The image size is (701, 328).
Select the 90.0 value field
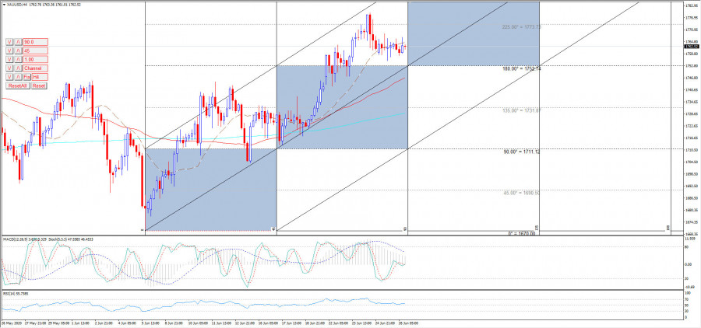point(36,41)
